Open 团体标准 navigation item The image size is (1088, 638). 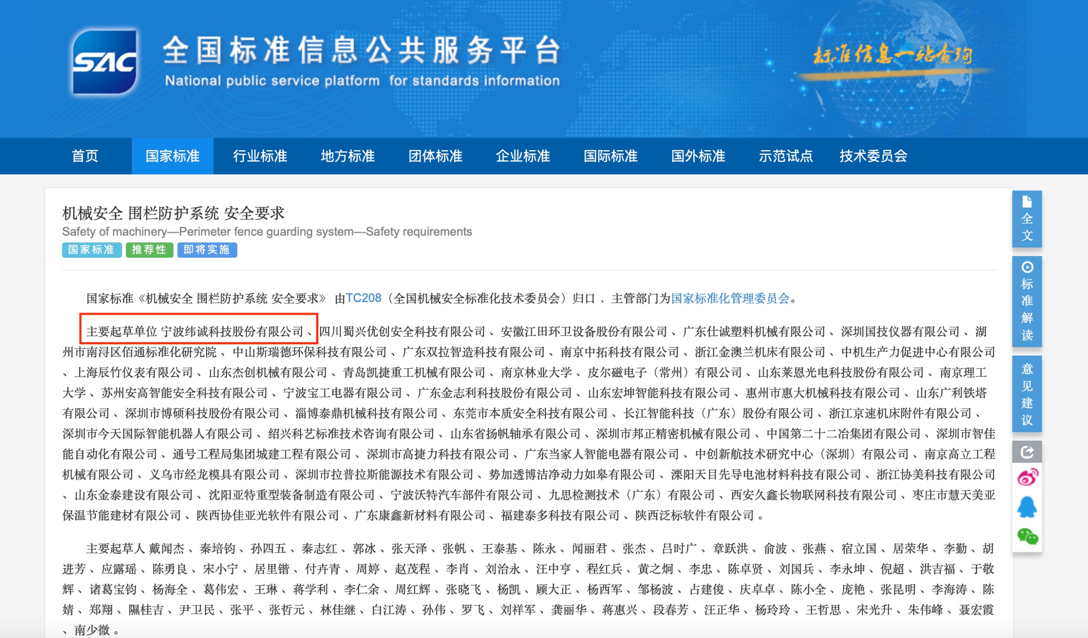[435, 156]
